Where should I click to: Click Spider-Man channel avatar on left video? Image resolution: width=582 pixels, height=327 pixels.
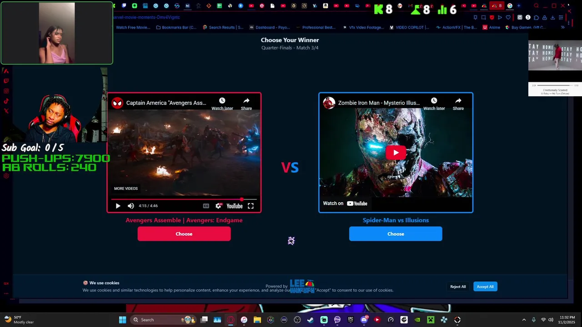[x=117, y=103]
